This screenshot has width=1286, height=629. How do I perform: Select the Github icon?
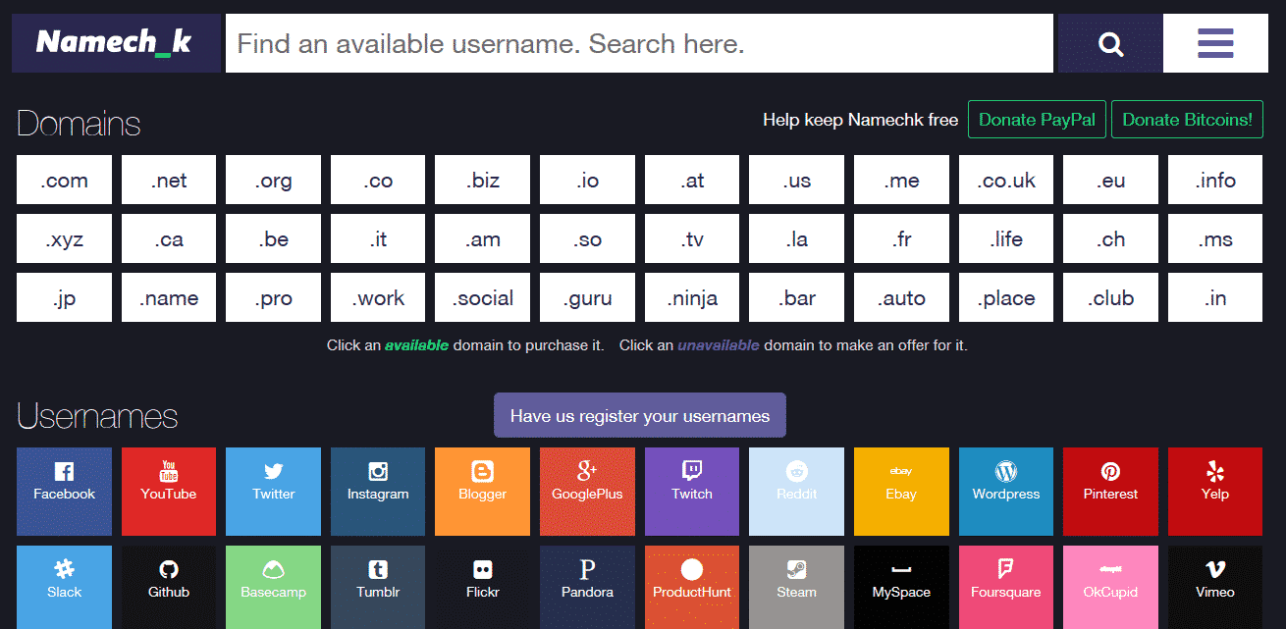(x=168, y=587)
